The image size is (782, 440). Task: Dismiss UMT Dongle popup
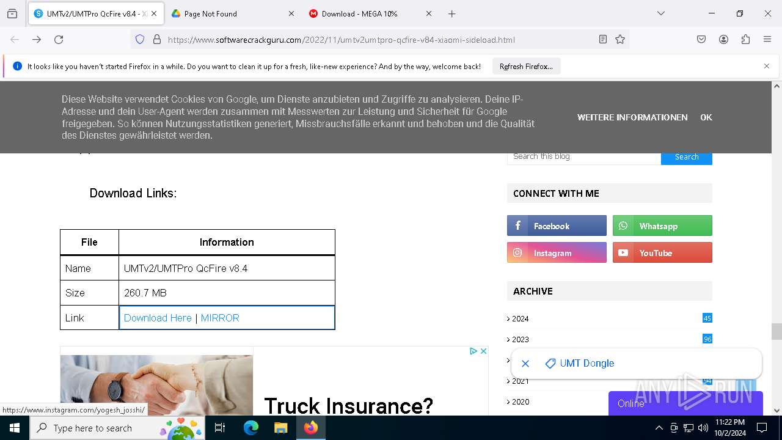(x=525, y=364)
